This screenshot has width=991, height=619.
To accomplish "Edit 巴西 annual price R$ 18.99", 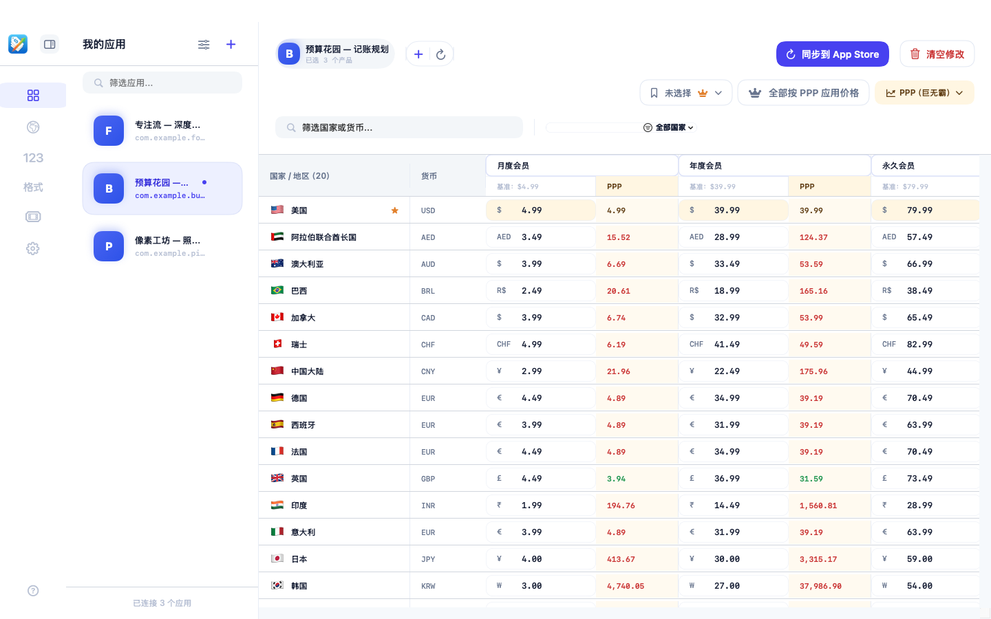I will click(x=734, y=291).
